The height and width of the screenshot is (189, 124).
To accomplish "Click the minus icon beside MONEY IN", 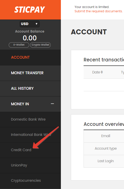I will pos(52,104).
